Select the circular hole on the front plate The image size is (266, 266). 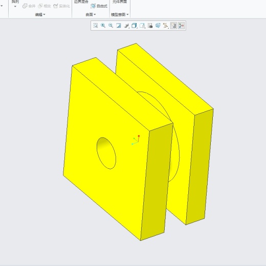click(106, 153)
